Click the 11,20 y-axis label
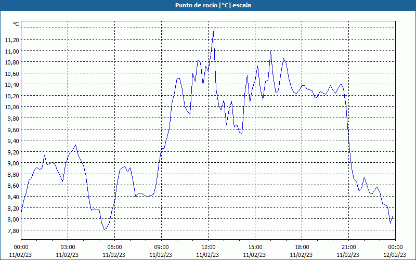This screenshot has width=416, height=260. point(12,40)
